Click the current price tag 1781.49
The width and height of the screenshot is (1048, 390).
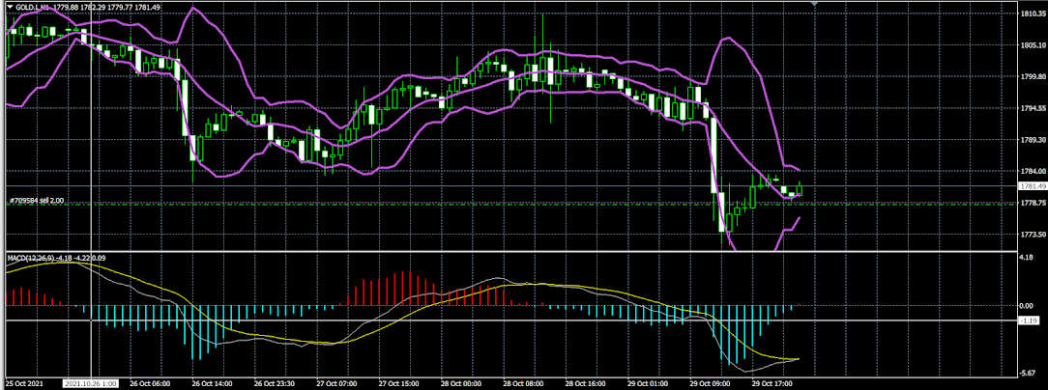click(x=1032, y=185)
